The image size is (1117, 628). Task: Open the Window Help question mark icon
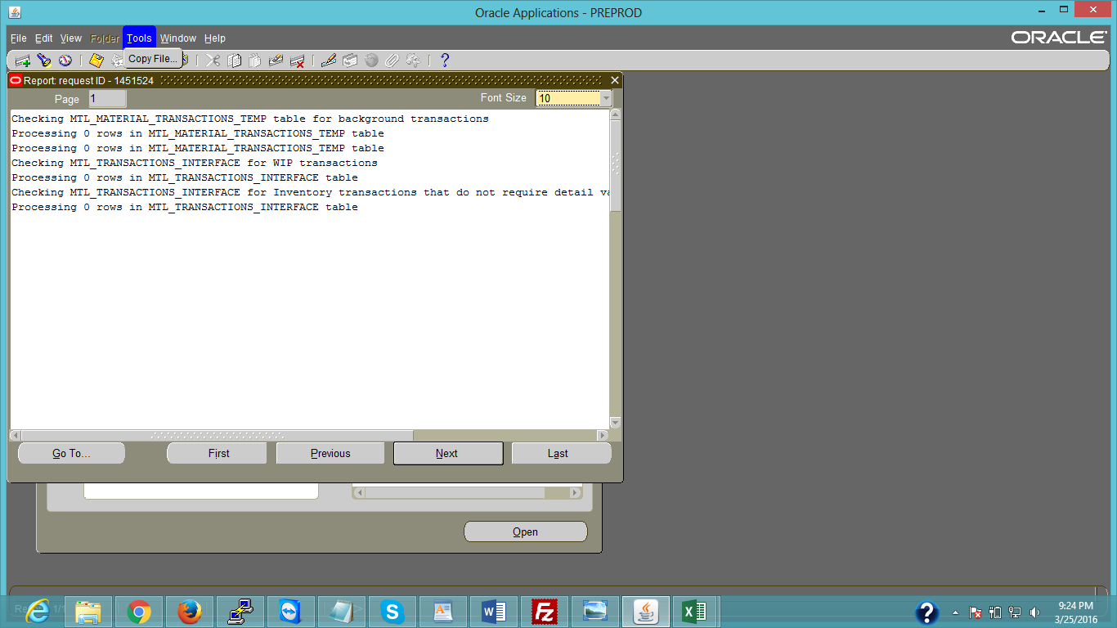445,61
